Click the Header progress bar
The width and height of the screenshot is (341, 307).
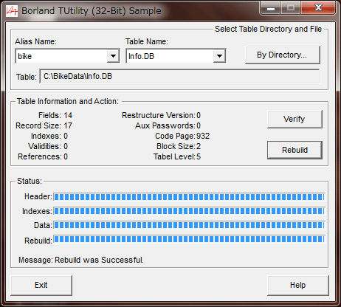pyautogui.click(x=190, y=197)
